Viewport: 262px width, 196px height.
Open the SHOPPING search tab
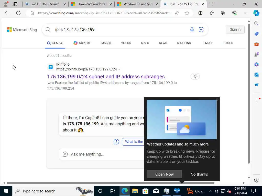coord(184,43)
